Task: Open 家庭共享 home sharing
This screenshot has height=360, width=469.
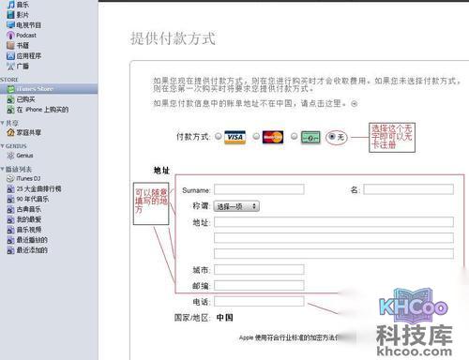Action: coord(24,132)
